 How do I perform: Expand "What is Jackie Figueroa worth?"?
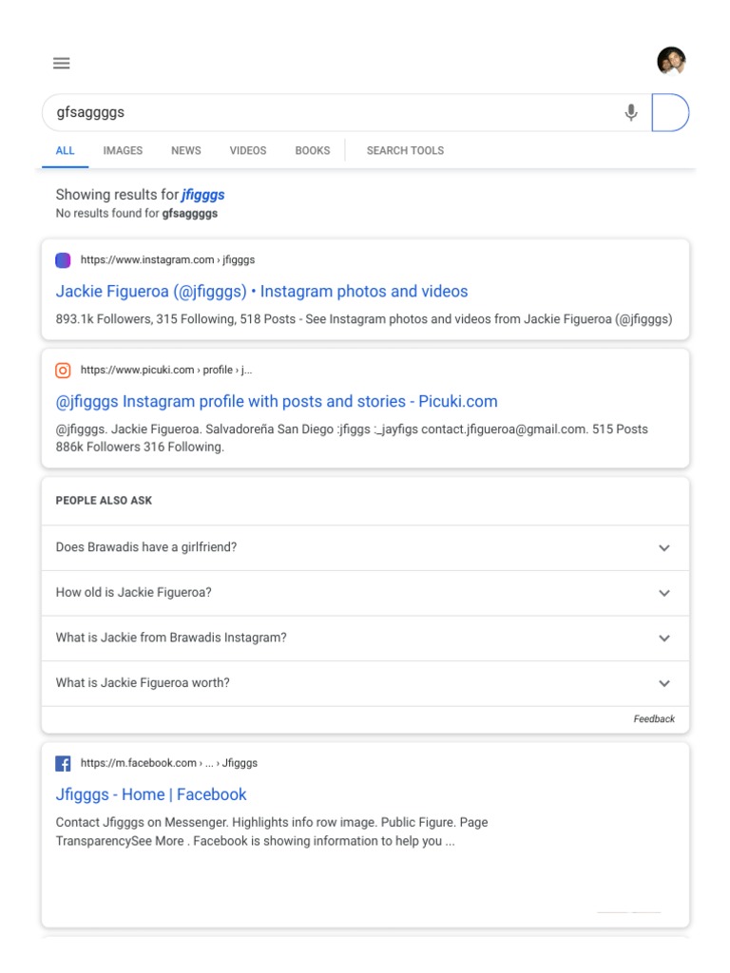(664, 683)
